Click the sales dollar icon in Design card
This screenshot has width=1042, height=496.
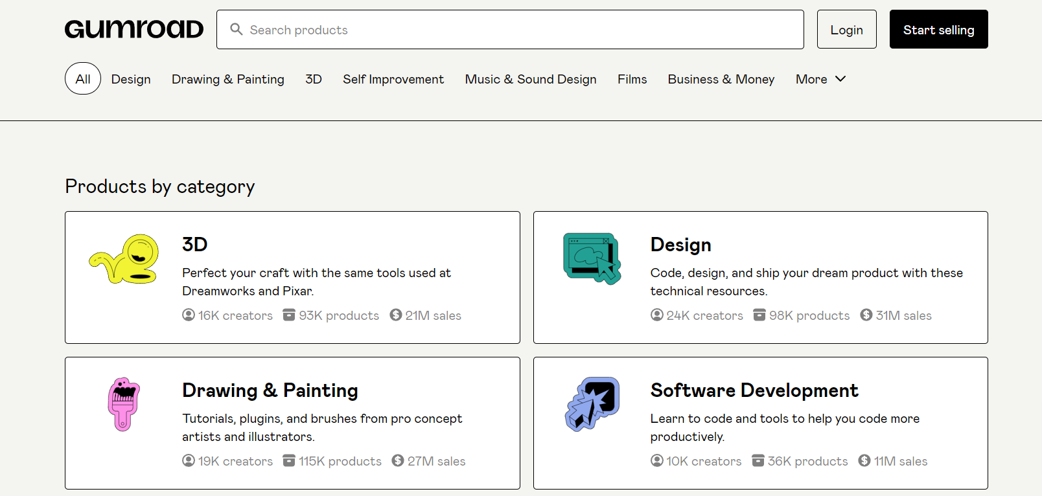[x=866, y=315]
